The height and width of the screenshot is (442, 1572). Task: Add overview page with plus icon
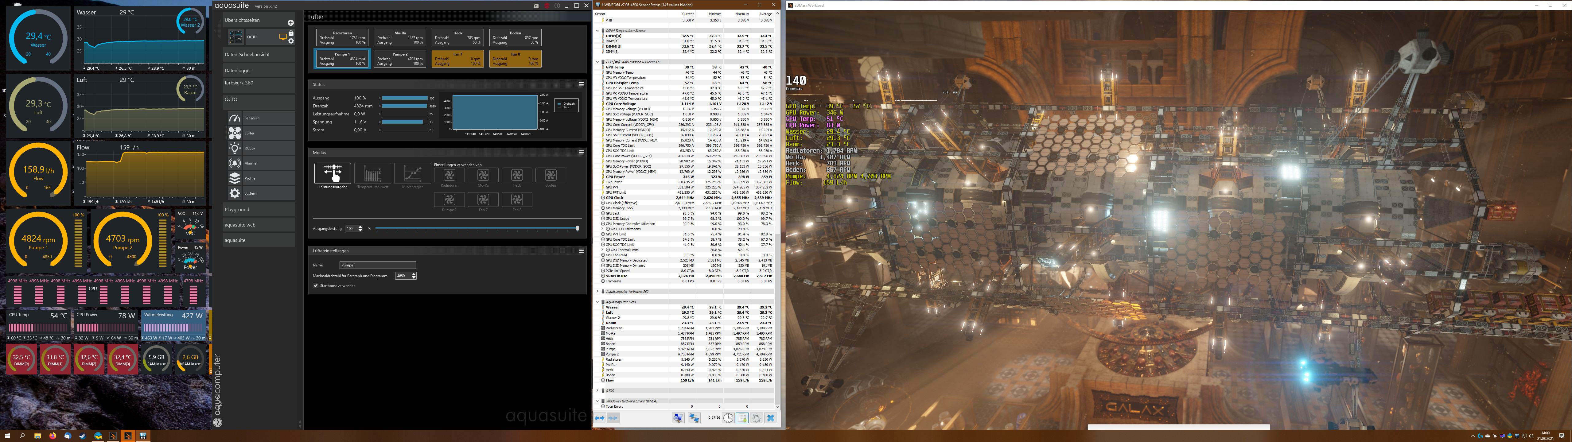click(290, 23)
